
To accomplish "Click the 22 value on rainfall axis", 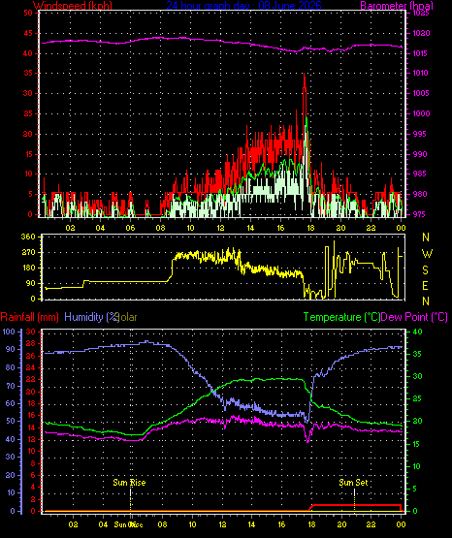I will (x=31, y=379).
